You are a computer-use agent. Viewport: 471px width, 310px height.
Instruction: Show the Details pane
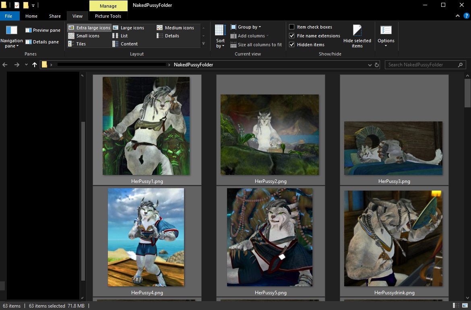pos(42,42)
